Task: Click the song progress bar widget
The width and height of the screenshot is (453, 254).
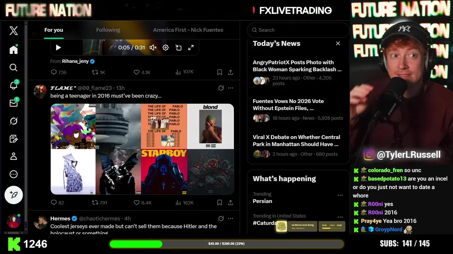Action: (x=332, y=226)
